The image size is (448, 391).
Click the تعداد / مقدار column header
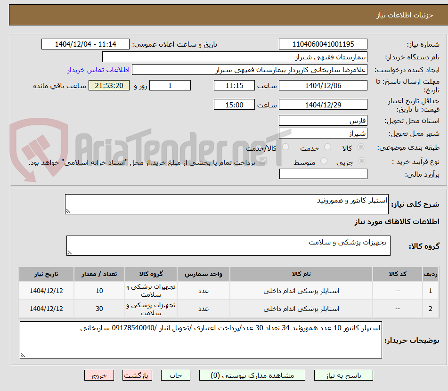pyautogui.click(x=99, y=274)
